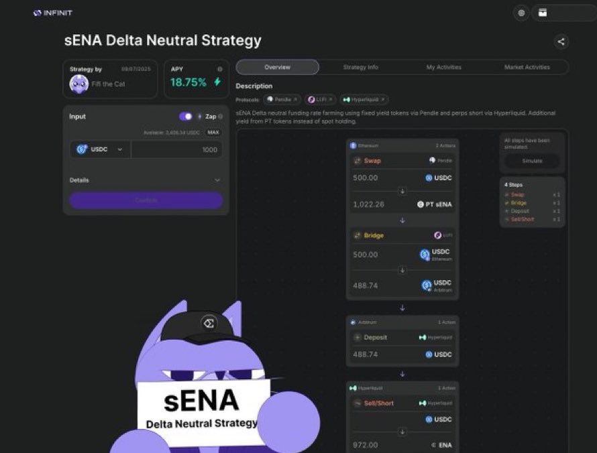Toggle the Zap switch off
This screenshot has height=453, width=597.
point(186,117)
